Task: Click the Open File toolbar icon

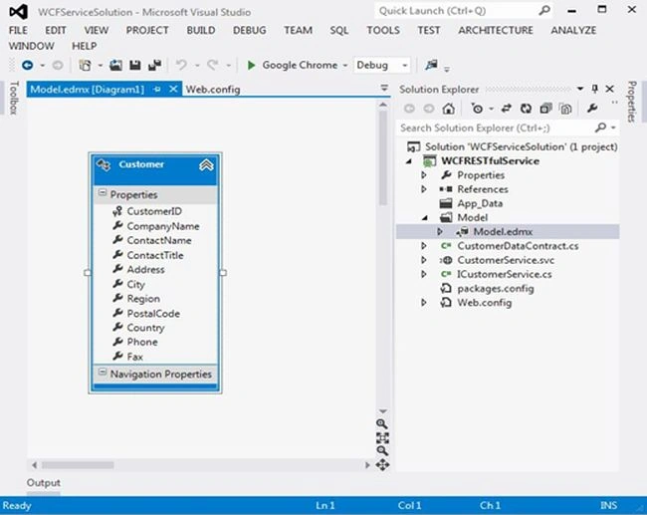Action: [115, 66]
